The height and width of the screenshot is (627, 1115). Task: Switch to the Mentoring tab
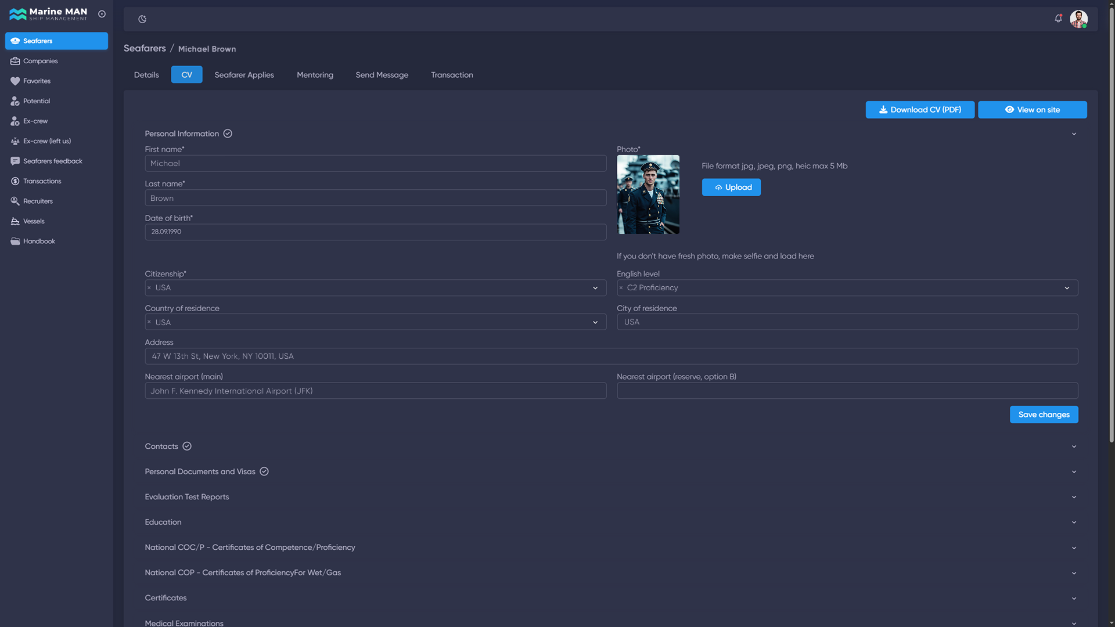(x=315, y=75)
